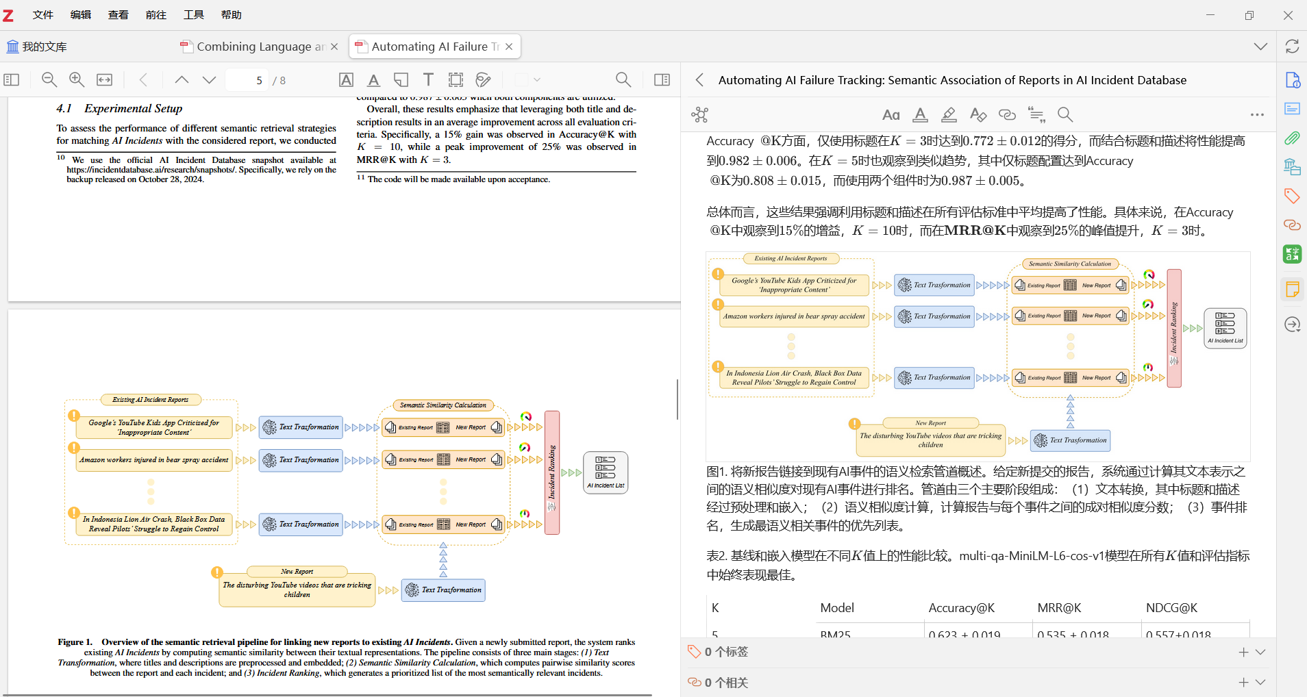Open the annotation color picker swatch
Image resolution: width=1307 pixels, height=697 pixels.
point(521,80)
